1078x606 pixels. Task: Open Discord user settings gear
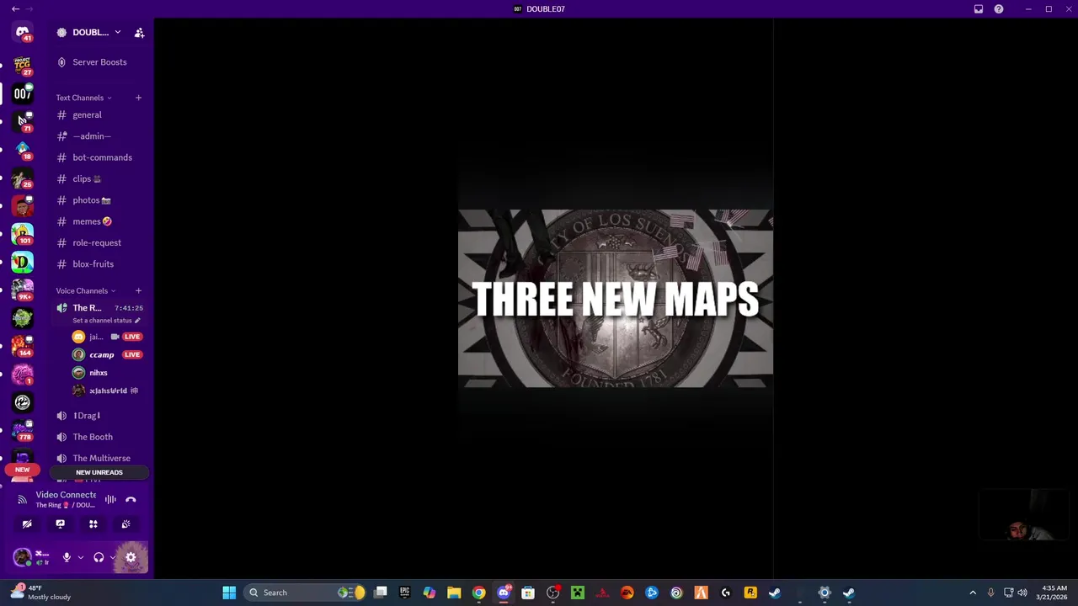coord(131,557)
